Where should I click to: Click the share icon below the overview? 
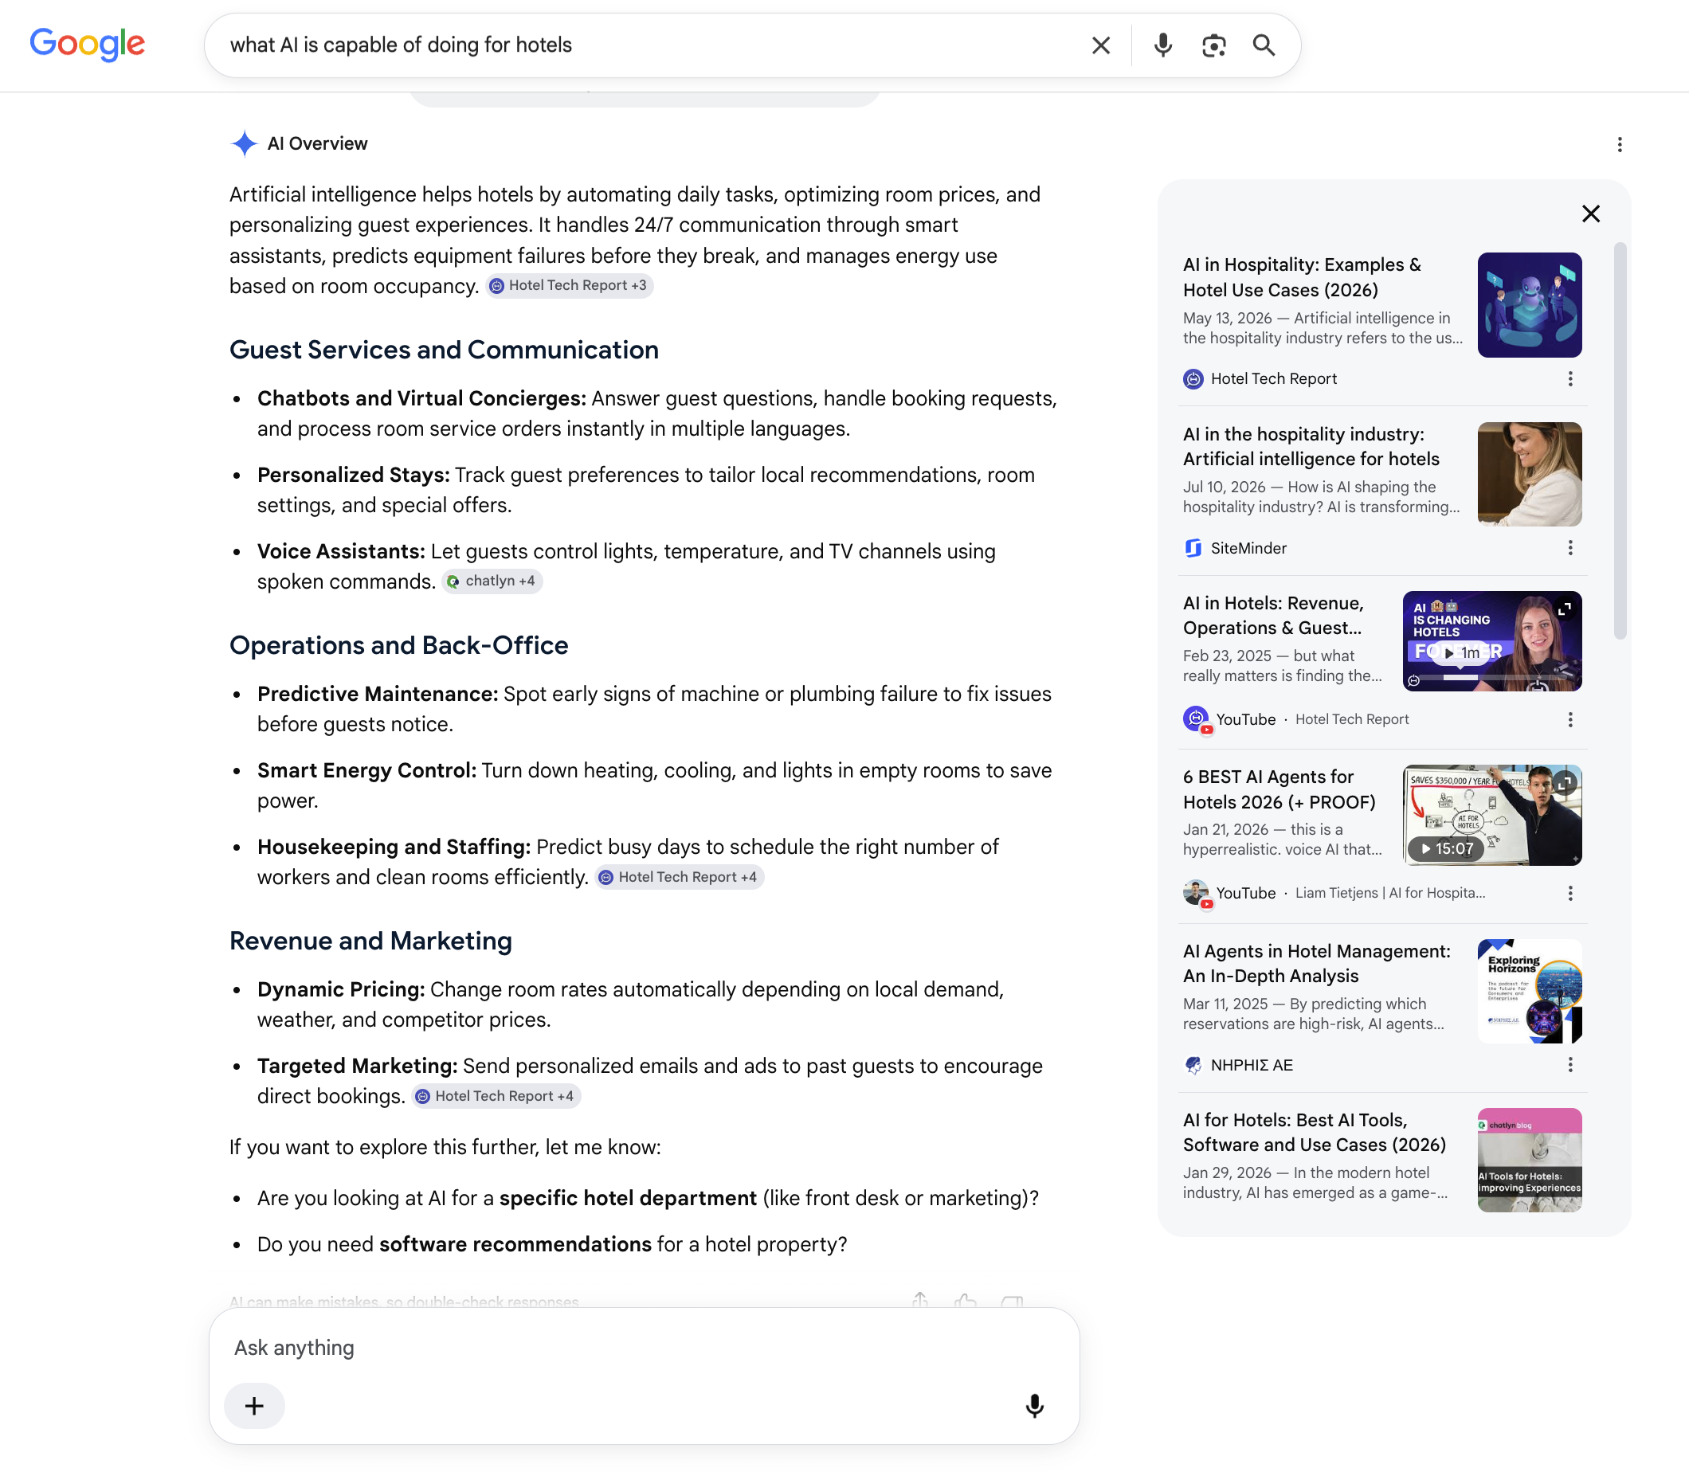coord(920,1300)
